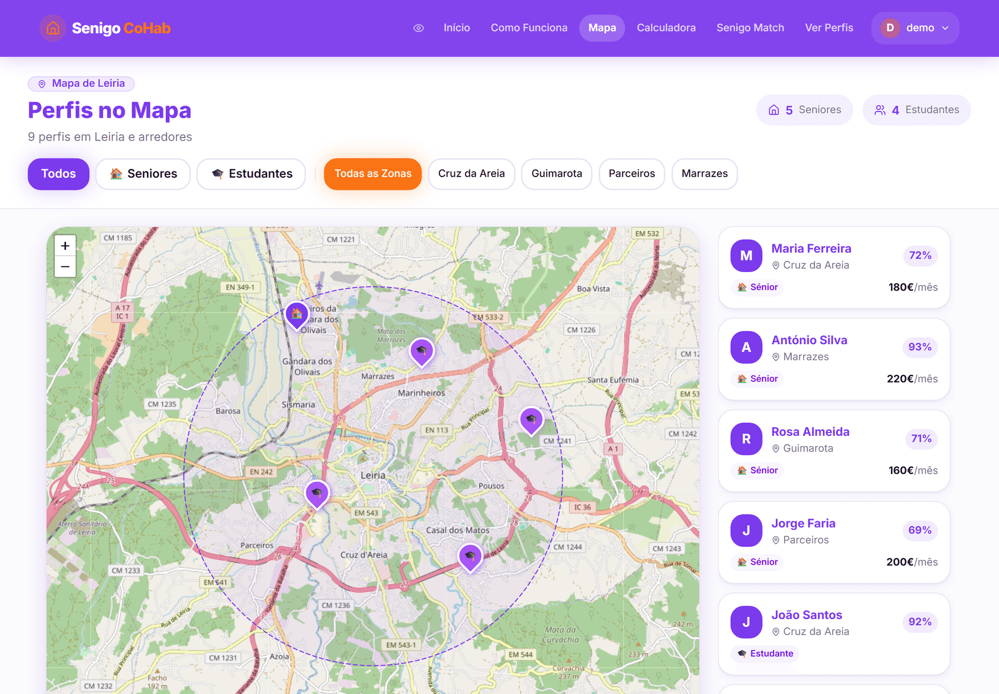The image size is (999, 694).
Task: Click António Silva's A avatar
Action: [746, 347]
